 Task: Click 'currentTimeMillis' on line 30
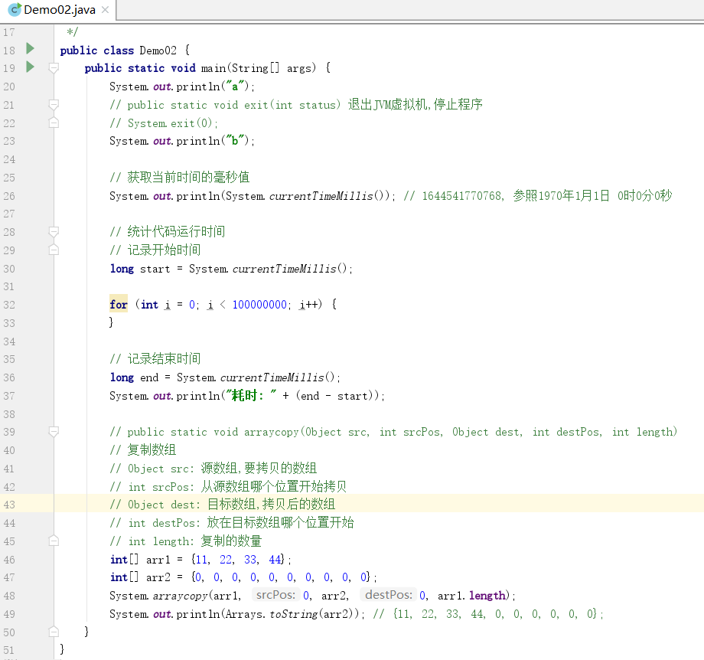click(285, 269)
